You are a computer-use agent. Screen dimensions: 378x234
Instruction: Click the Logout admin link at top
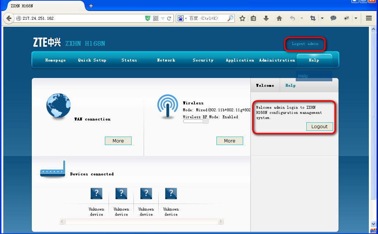305,44
